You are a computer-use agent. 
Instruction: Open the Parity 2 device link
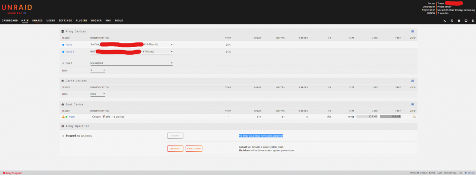[x=70, y=52]
